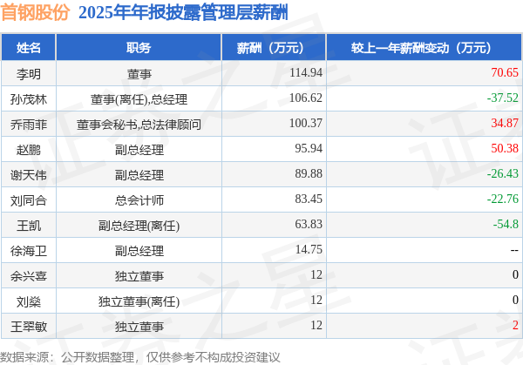This screenshot has height=365, width=523.
Task: Click 王翠敏's salary value 12
Action: coord(316,325)
